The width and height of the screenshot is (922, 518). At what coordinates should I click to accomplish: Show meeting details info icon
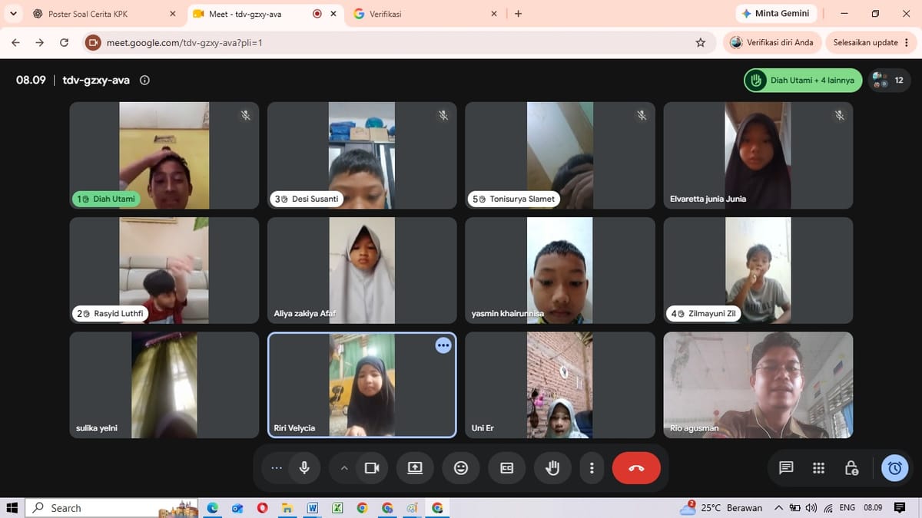pos(144,80)
